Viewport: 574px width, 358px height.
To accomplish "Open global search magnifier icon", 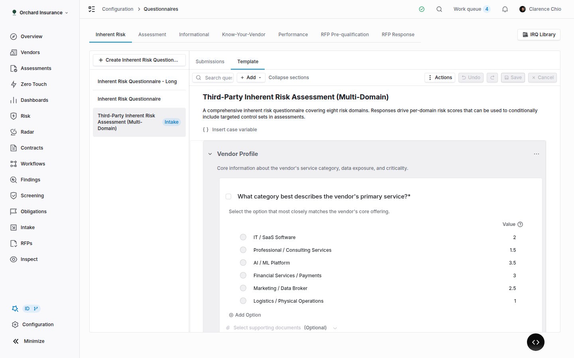I will click(x=439, y=9).
